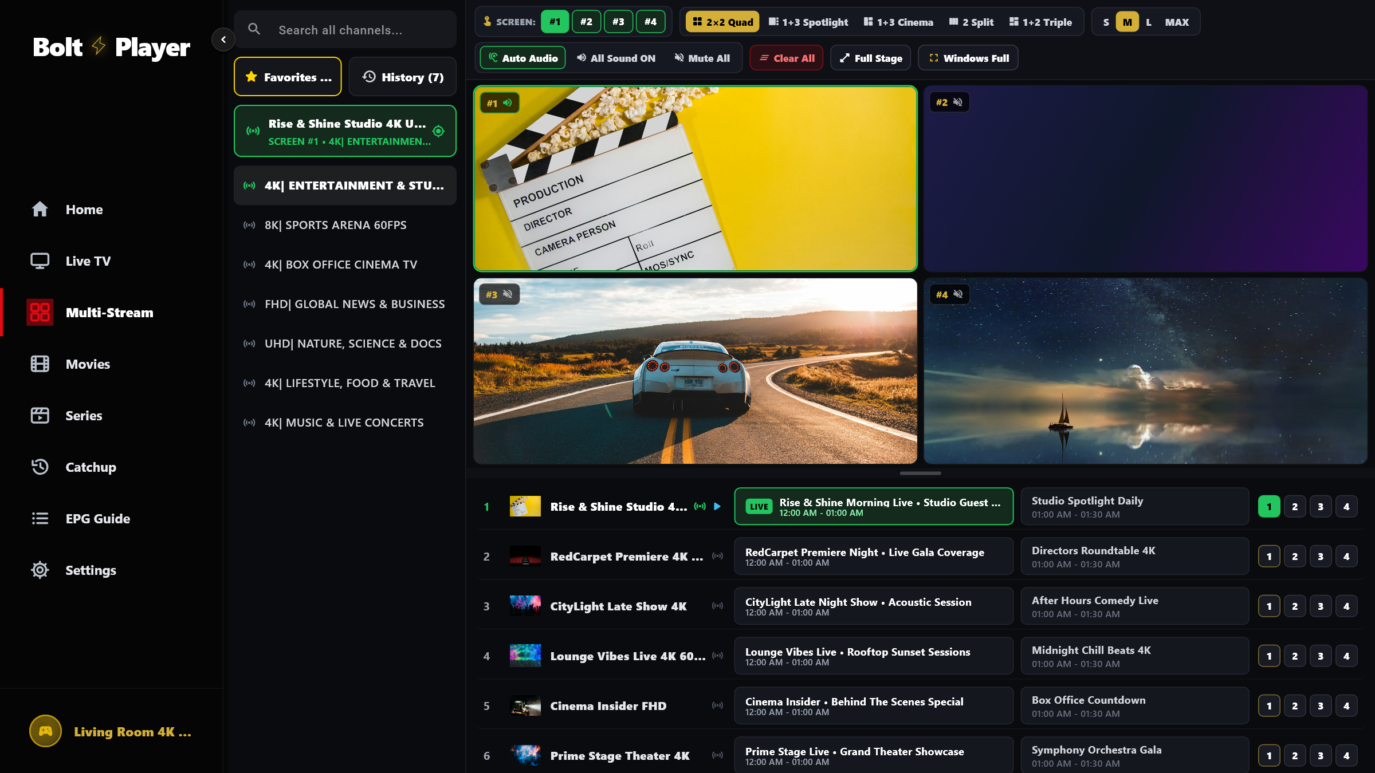Unmute screen #3 via its muted icon
The height and width of the screenshot is (773, 1375).
tap(508, 294)
